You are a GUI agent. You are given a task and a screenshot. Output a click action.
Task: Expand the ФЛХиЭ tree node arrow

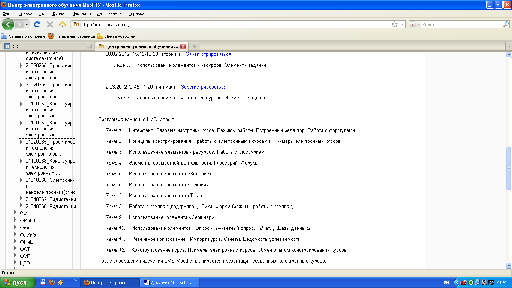(x=15, y=234)
